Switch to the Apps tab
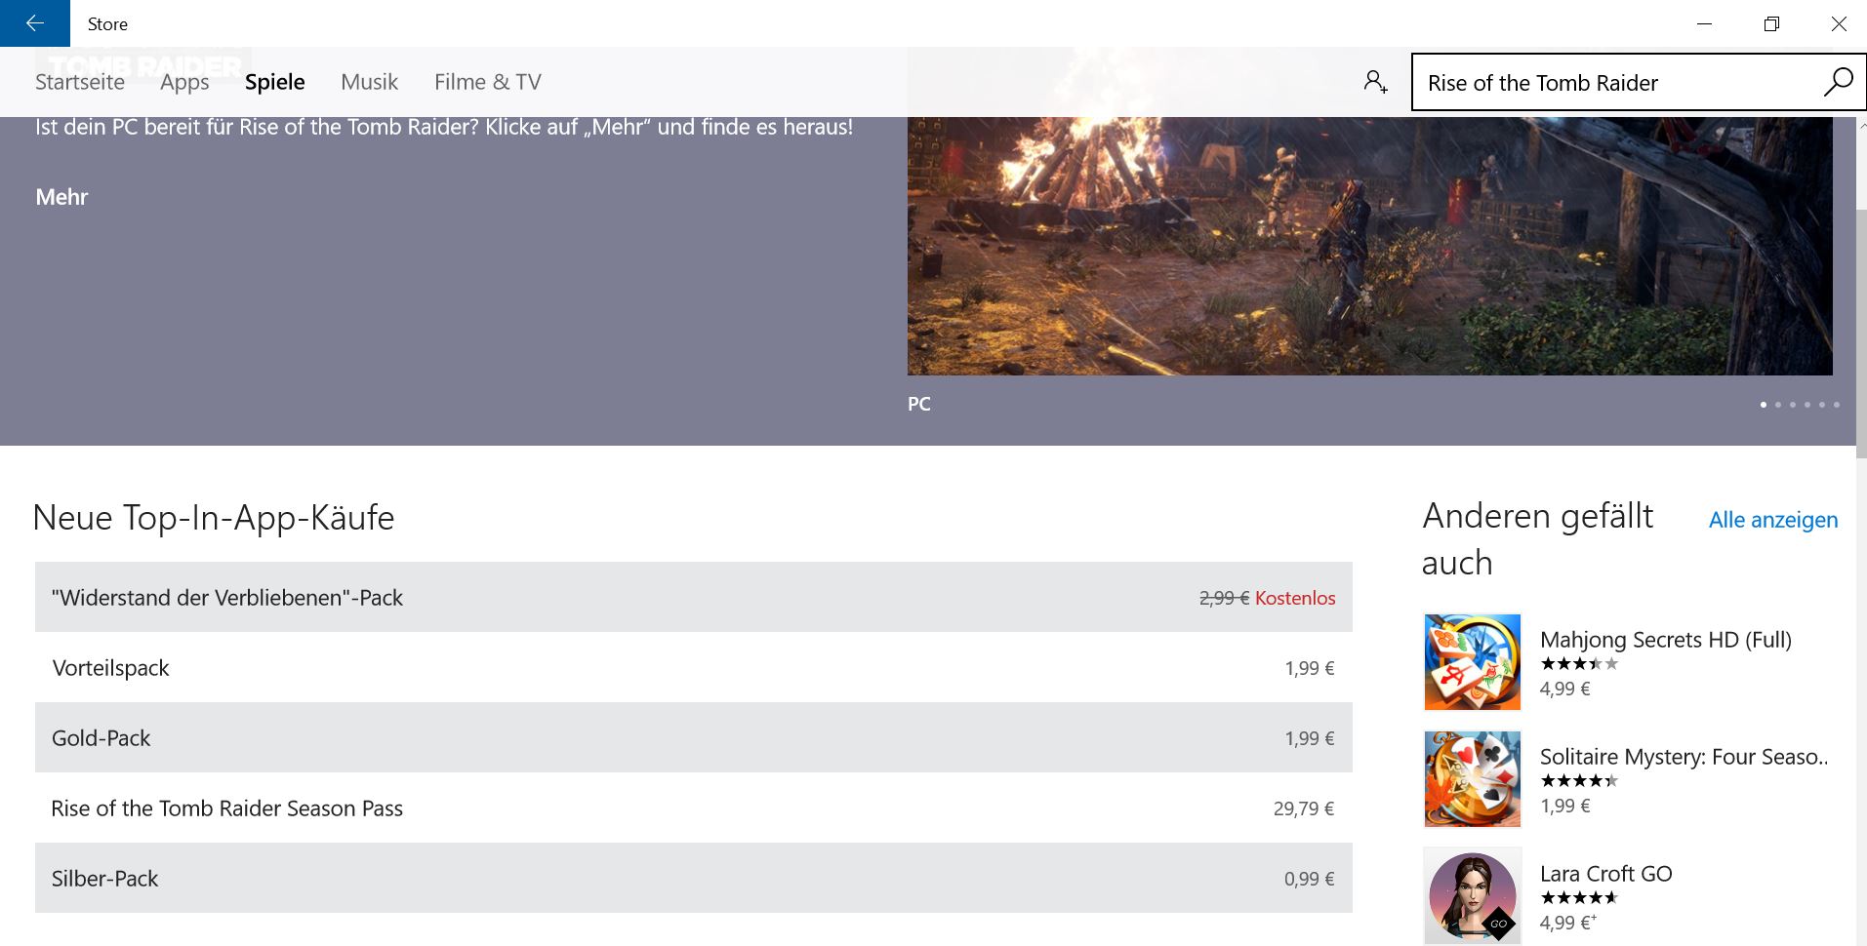1867x946 pixels. tap(184, 82)
